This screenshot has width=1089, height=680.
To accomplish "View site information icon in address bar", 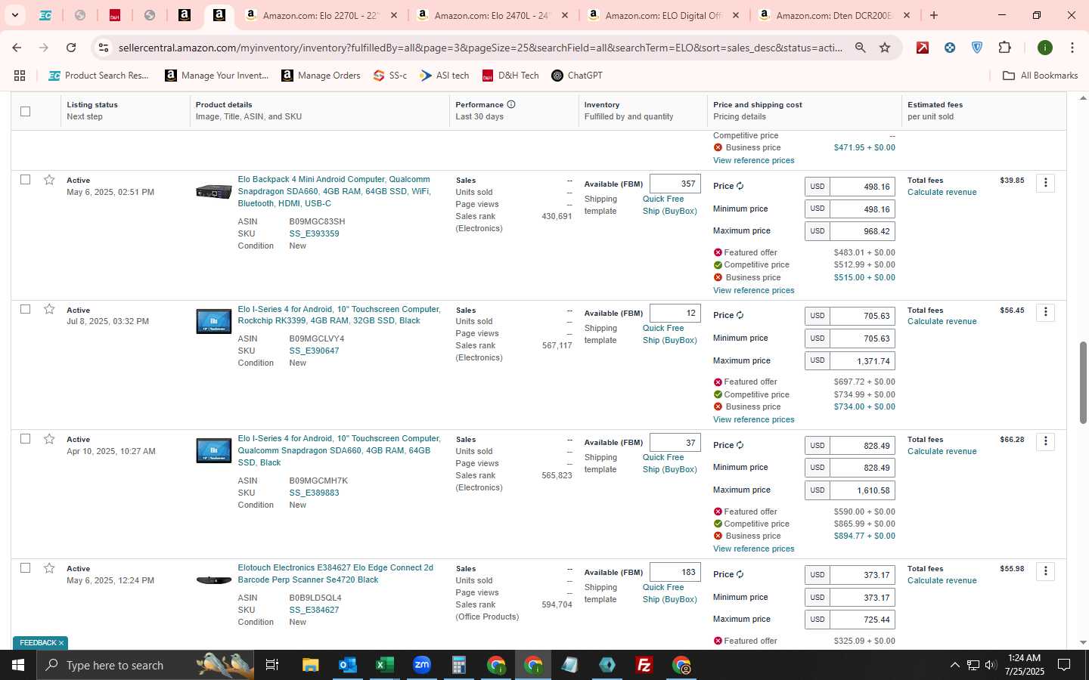I will coord(104,48).
